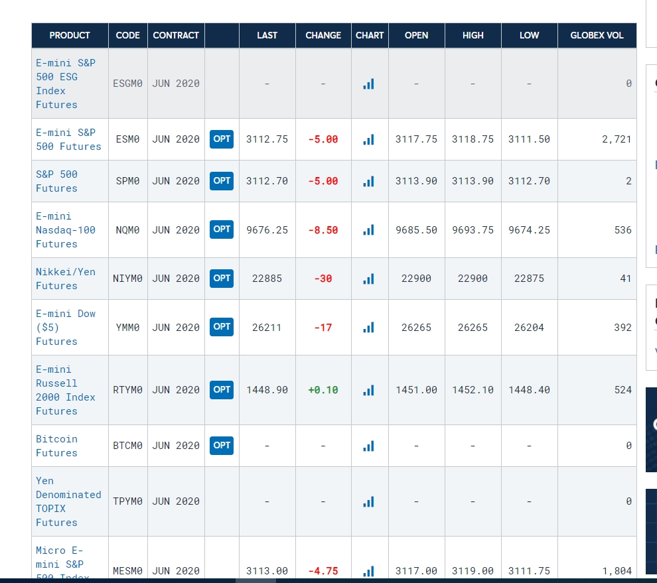Screen dimensions: 657x583
Task: Open E-mini S&P 500 ESG Index Futures link
Action: tap(66, 84)
